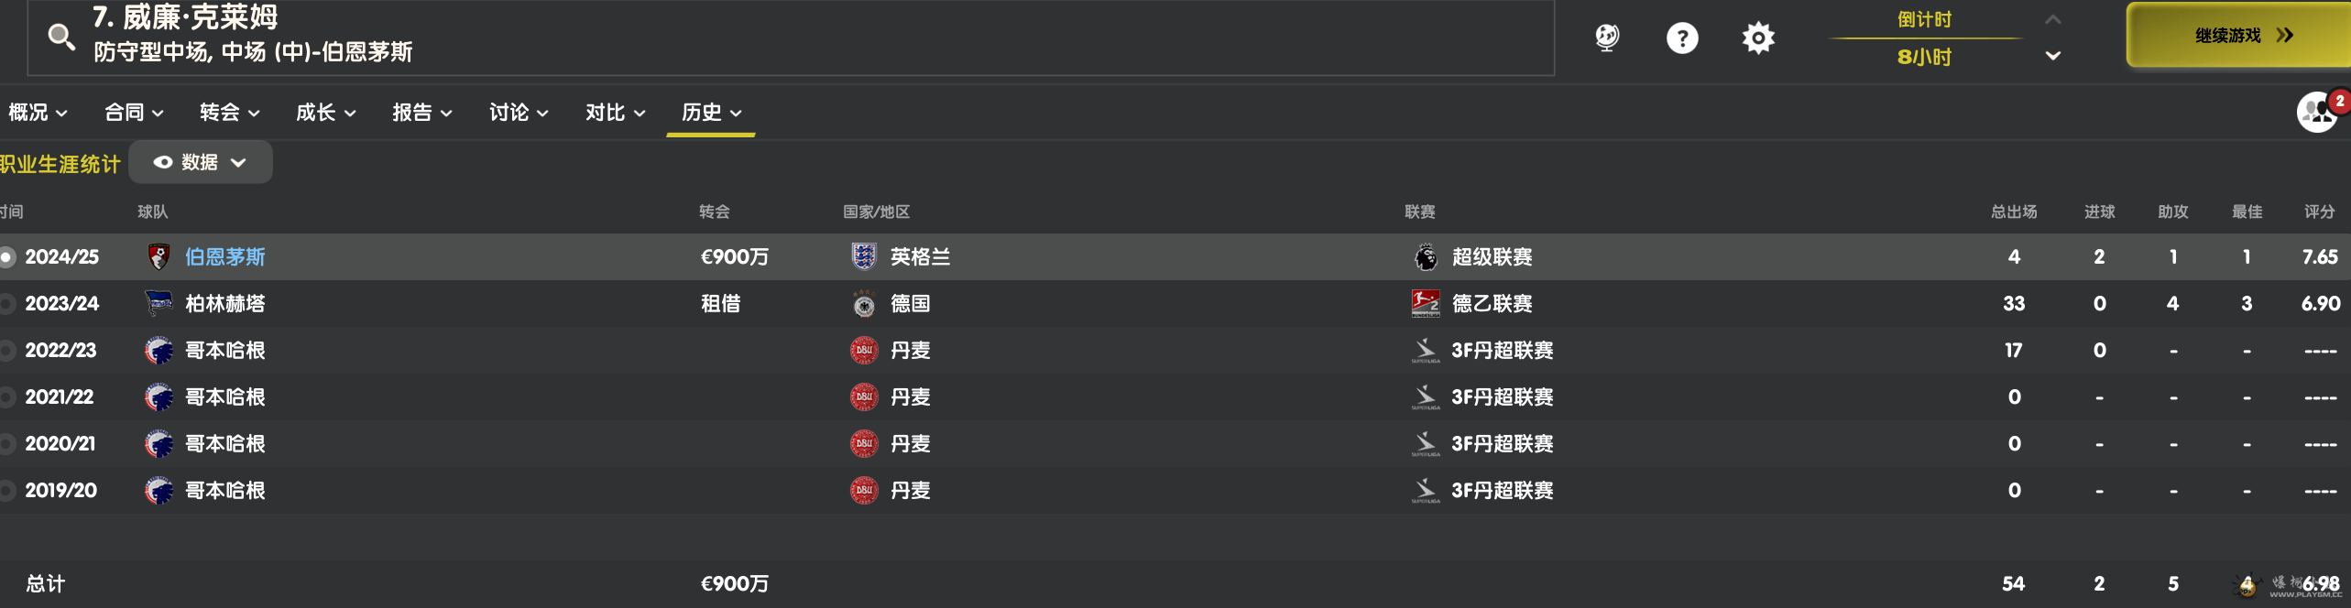Click the Premier League lion logo

(x=1425, y=256)
